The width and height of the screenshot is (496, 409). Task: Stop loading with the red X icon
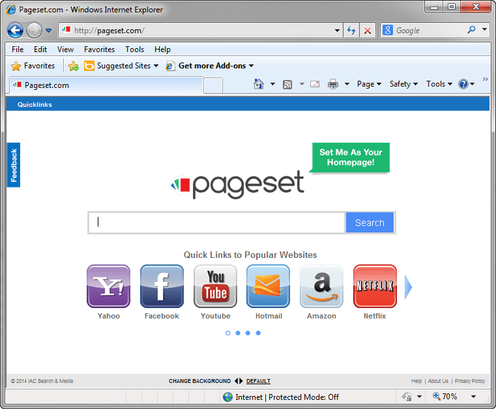click(x=367, y=31)
